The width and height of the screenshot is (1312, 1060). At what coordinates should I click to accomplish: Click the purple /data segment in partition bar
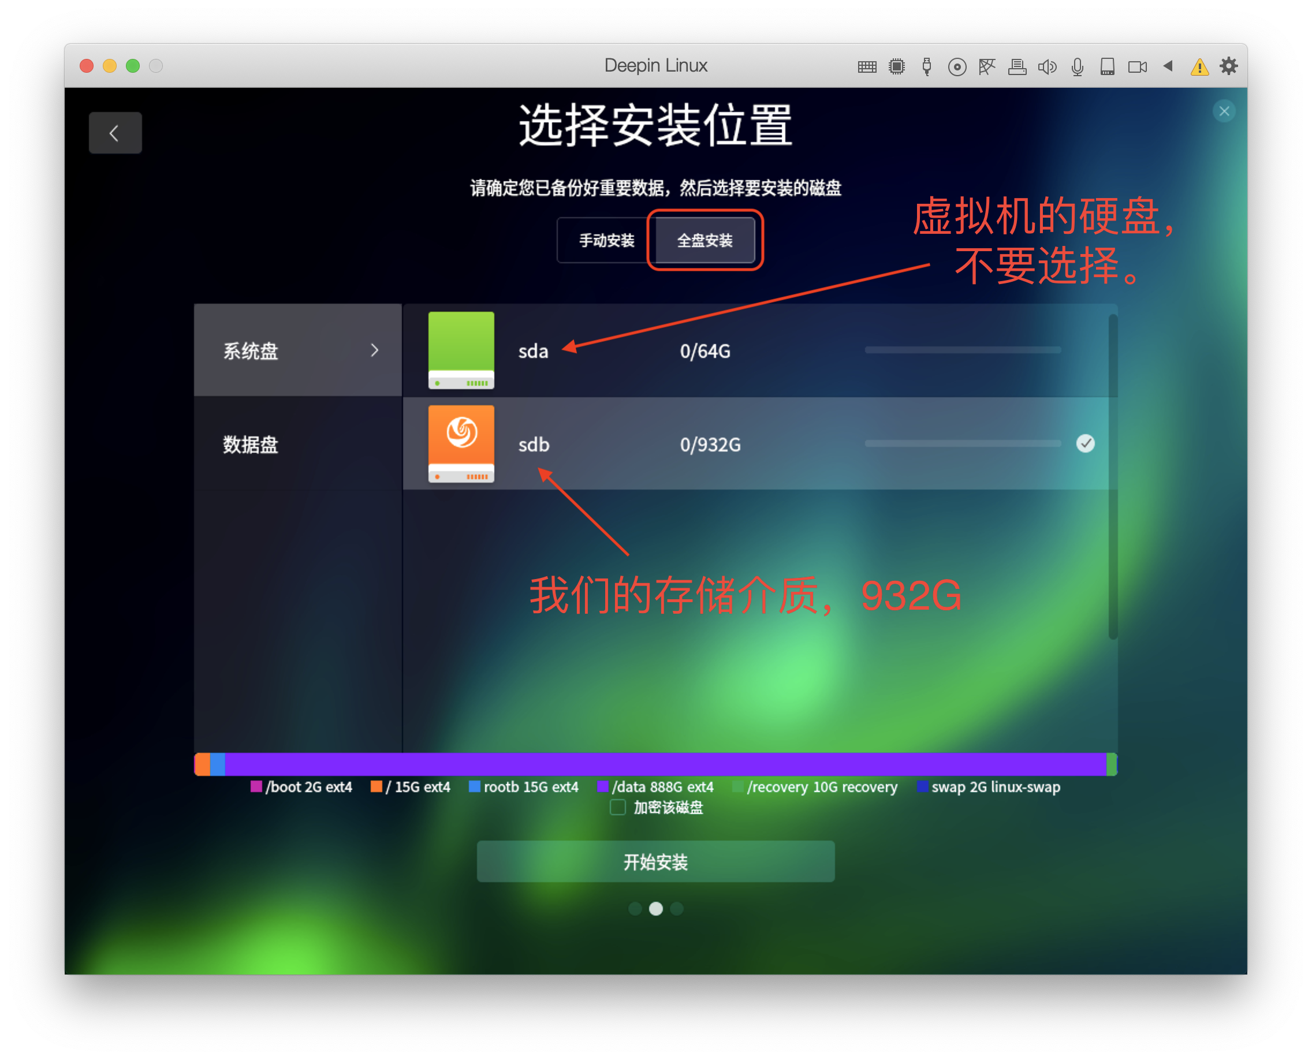tap(666, 764)
